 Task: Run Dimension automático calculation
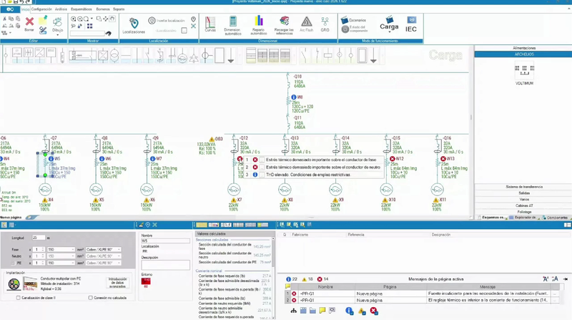tap(233, 25)
